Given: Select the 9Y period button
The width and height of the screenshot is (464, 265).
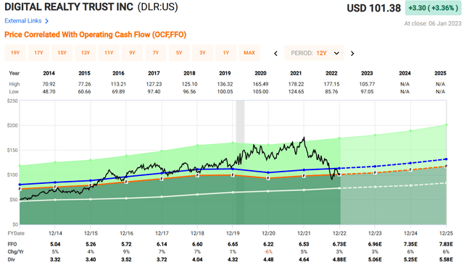Looking at the screenshot, I should click(x=132, y=53).
